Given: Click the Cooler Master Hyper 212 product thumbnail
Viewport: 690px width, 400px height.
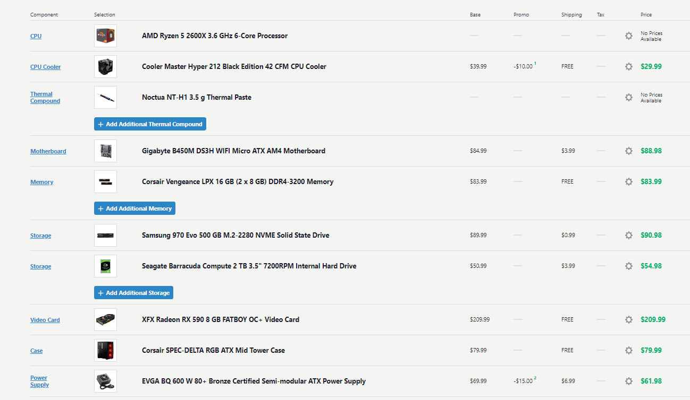Looking at the screenshot, I should pos(105,67).
